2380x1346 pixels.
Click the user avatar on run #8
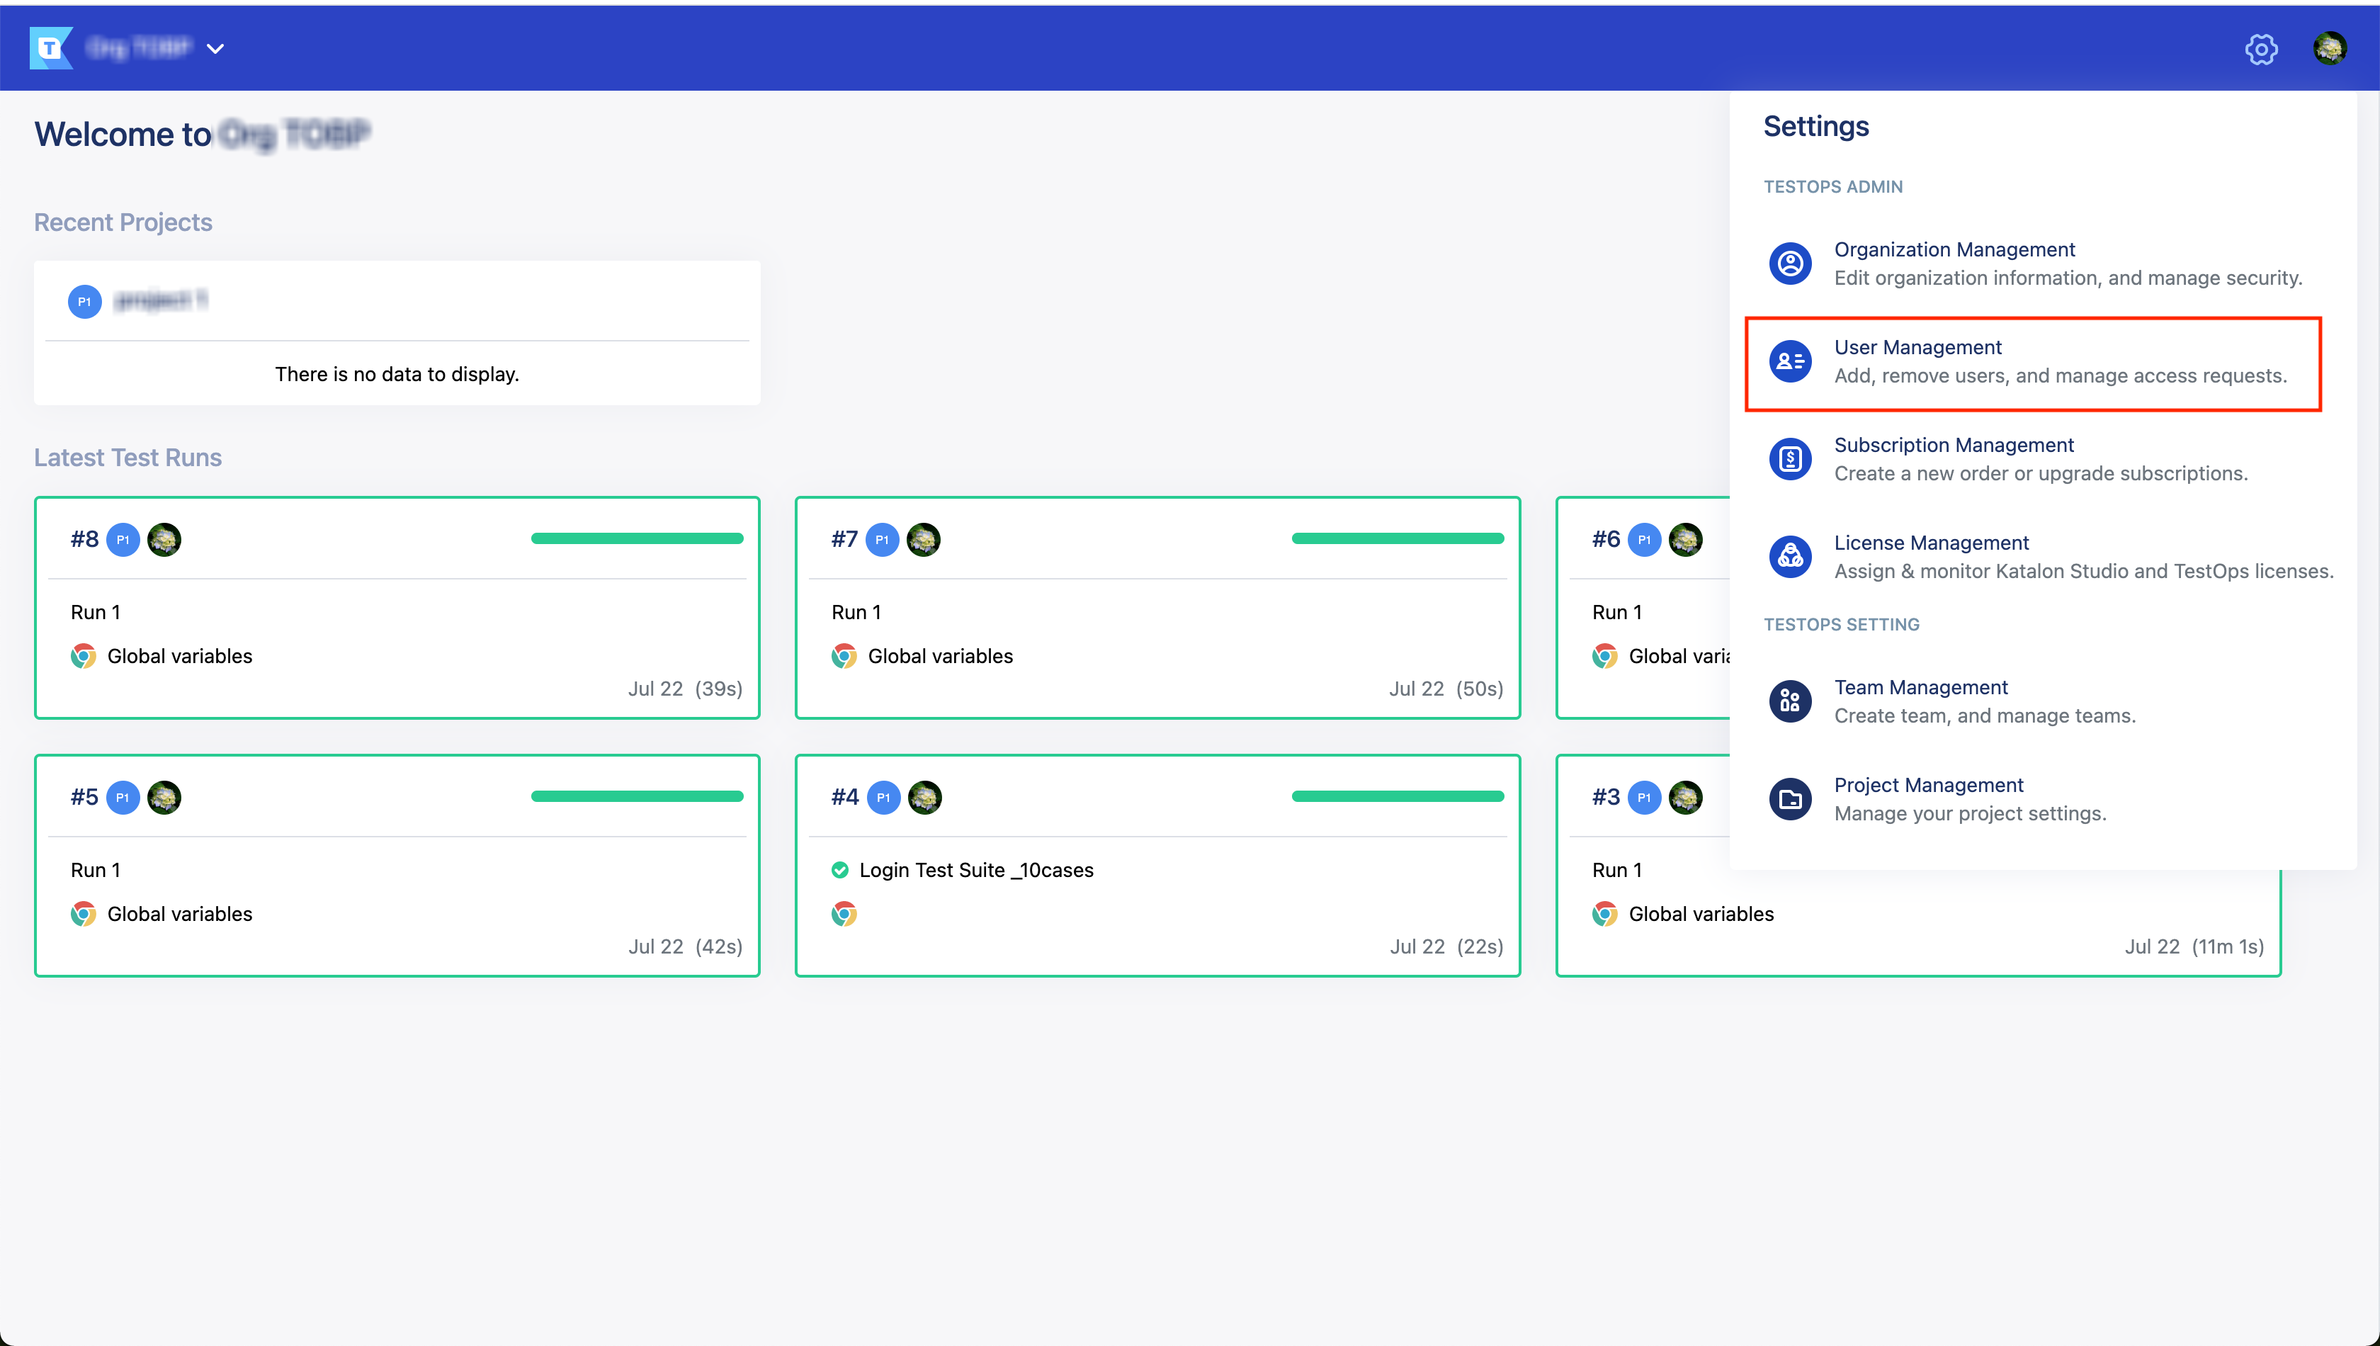(164, 540)
